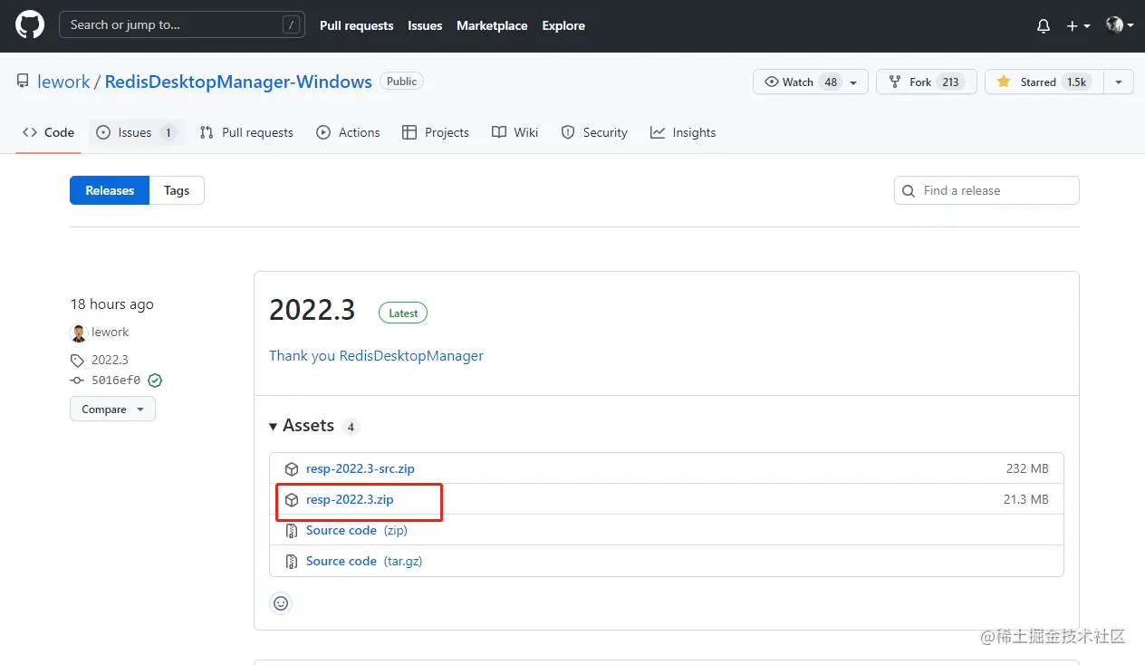Open the GitHub logo homepage
Viewport: 1145px width, 665px height.
29,25
